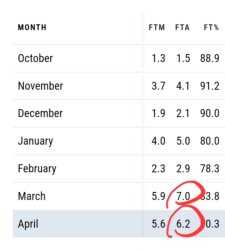Sort by the FTM column header
Image resolution: width=225 pixels, height=251 pixels.
click(x=157, y=27)
